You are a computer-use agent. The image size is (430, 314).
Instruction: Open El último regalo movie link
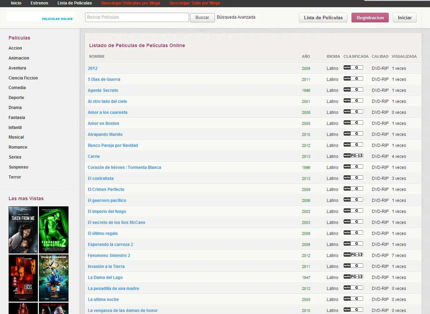pos(103,234)
